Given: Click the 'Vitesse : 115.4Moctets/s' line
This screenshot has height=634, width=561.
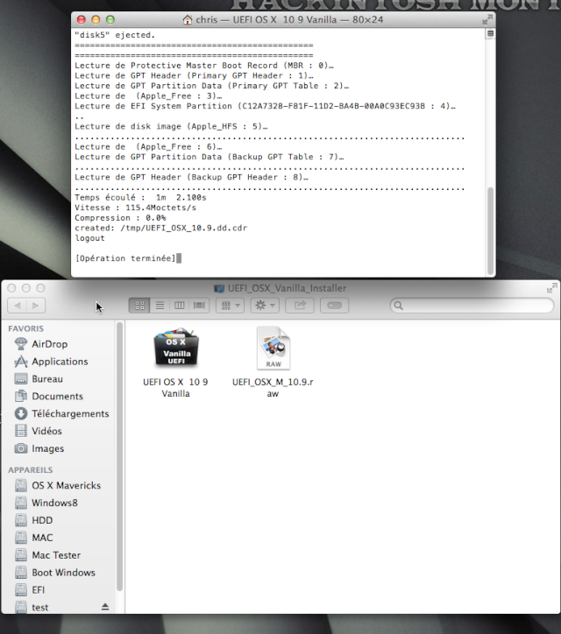Looking at the screenshot, I should 136,208.
